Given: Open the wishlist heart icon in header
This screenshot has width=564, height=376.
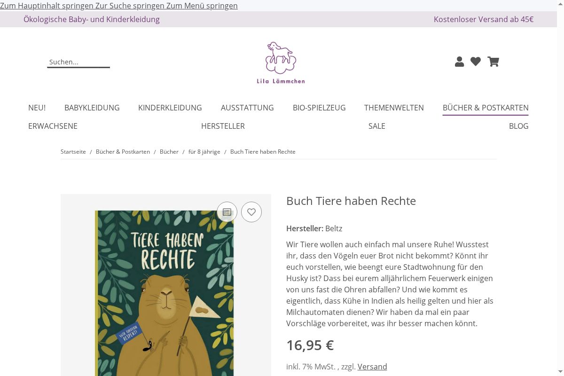Looking at the screenshot, I should tap(476, 62).
